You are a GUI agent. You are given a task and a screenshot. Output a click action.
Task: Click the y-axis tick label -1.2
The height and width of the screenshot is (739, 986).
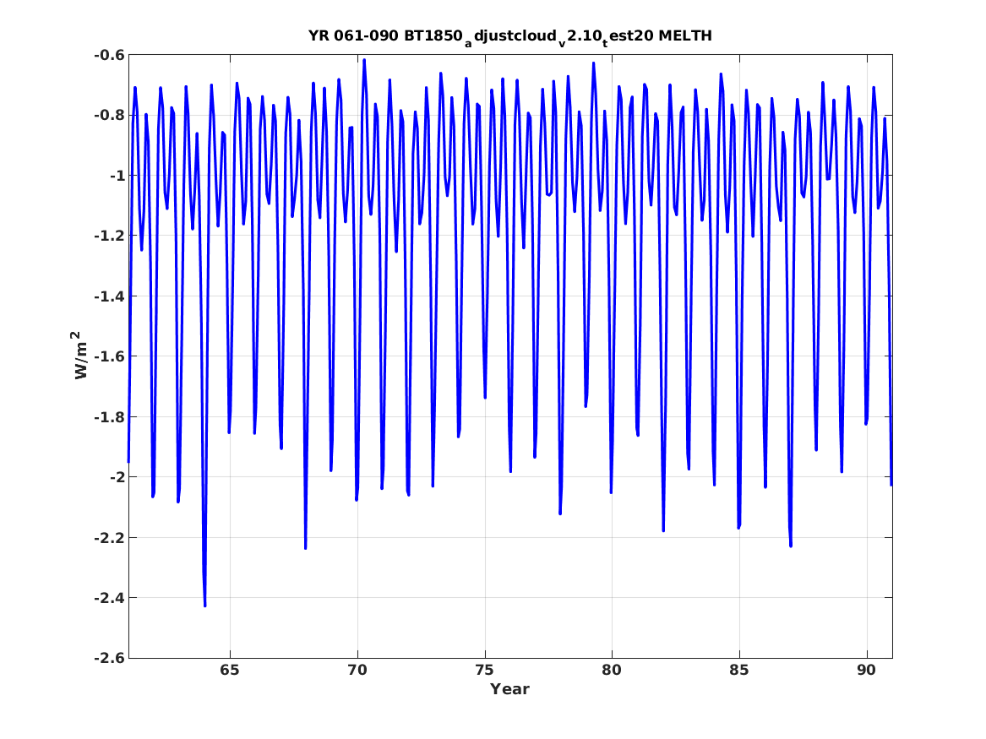tap(109, 236)
